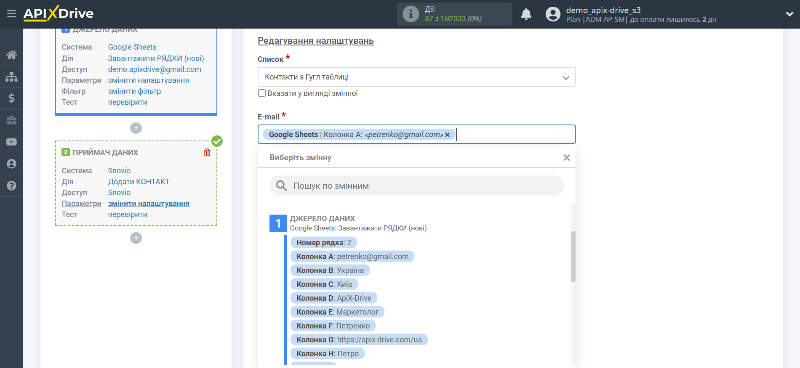
Task: Click ДЖЕРЕЛО ДАНИХ header in variable list
Action: (322, 219)
